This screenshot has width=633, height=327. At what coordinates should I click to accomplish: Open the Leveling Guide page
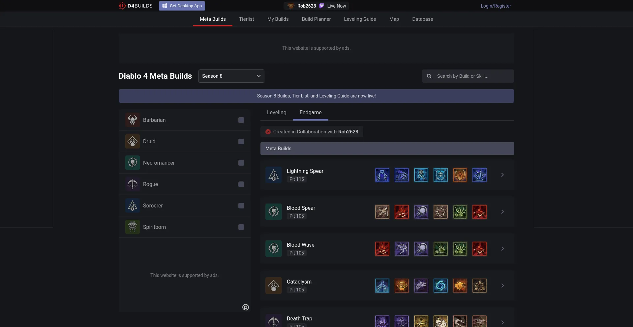[360, 19]
